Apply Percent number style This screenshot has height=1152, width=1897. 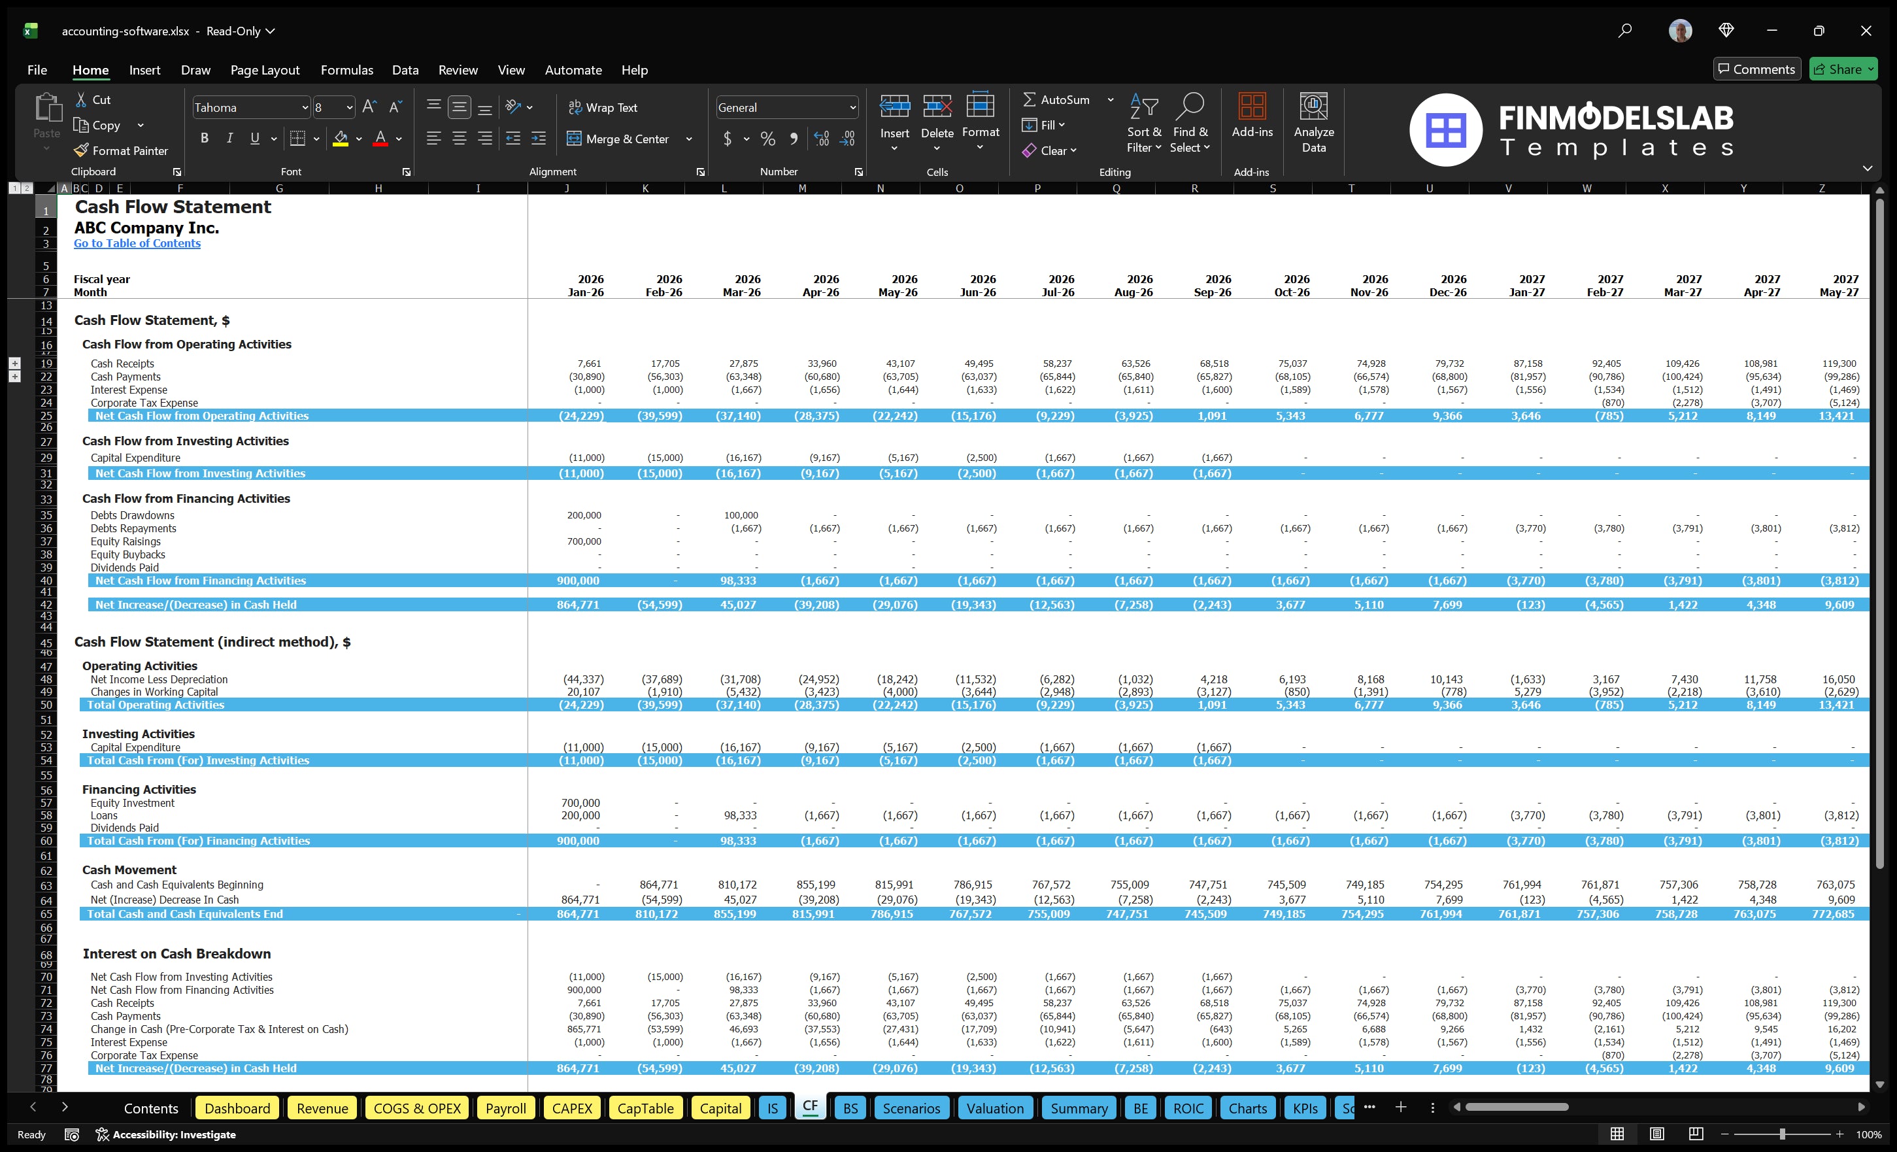(x=767, y=139)
